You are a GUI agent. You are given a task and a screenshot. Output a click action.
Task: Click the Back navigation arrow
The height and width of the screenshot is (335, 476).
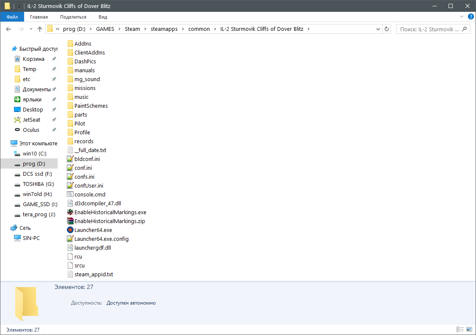coord(8,29)
